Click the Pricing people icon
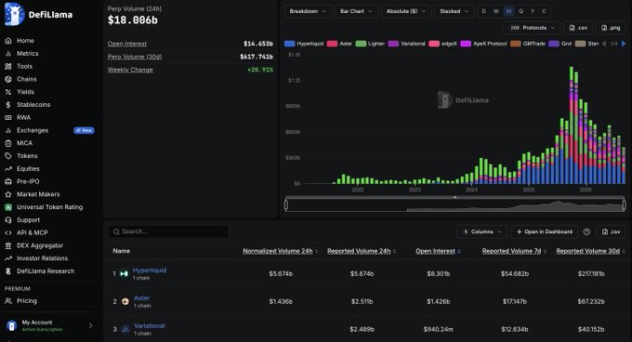Image resolution: width=632 pixels, height=342 pixels. (8, 301)
